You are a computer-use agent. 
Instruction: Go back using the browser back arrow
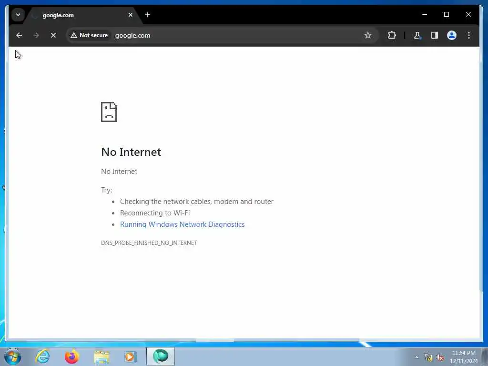coord(19,35)
